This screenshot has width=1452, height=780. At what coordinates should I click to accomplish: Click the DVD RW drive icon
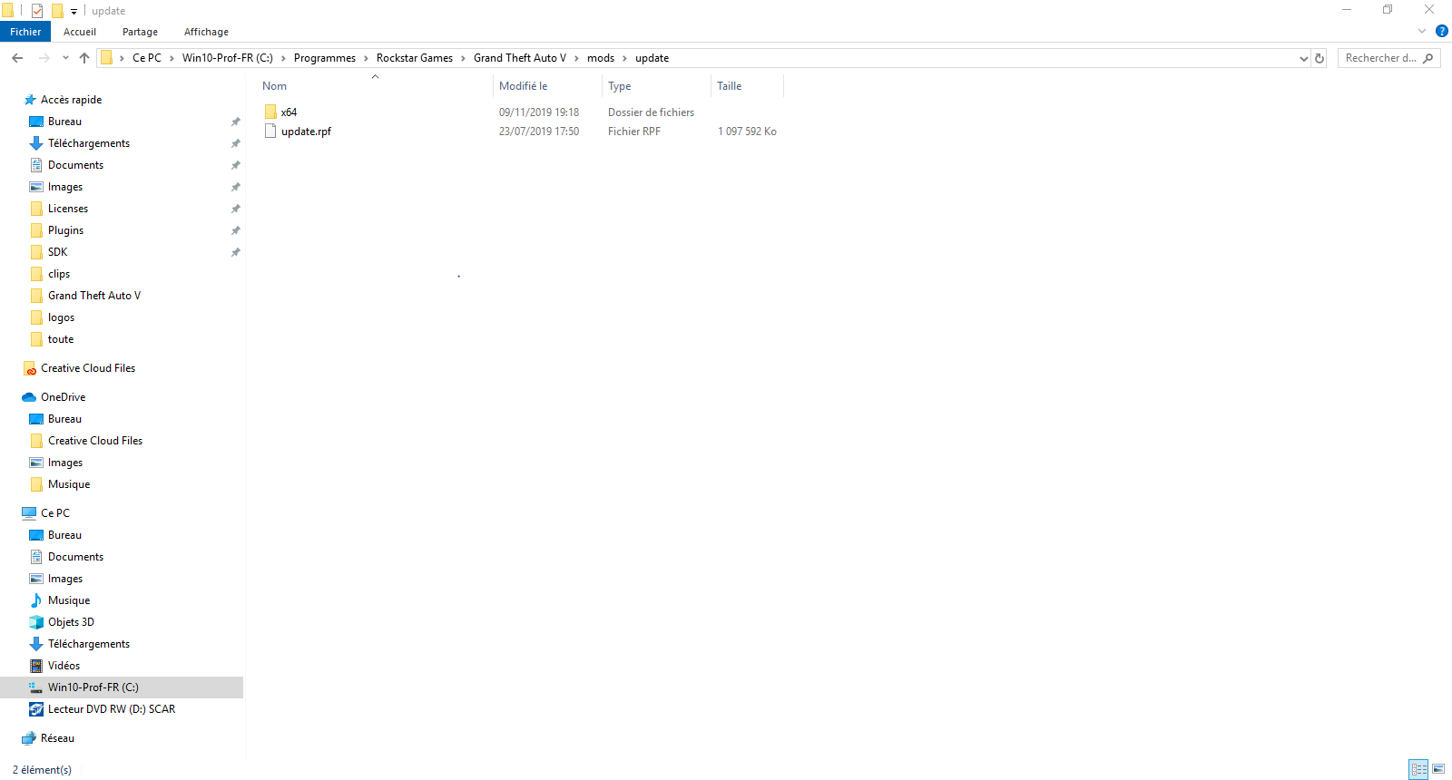pos(36,709)
